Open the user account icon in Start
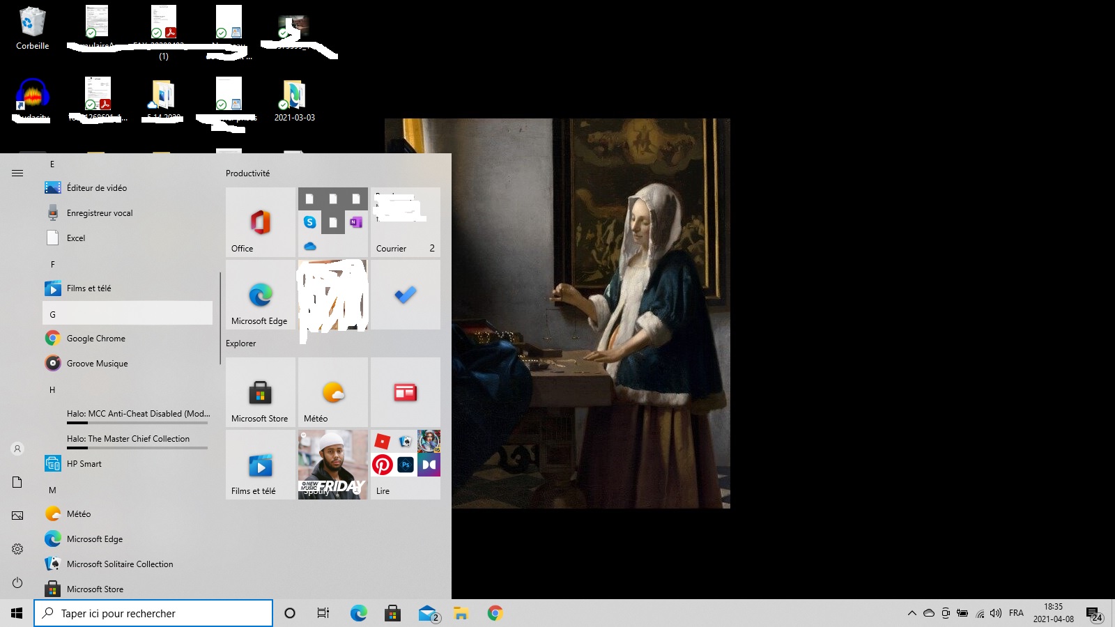The height and width of the screenshot is (627, 1115). (17, 449)
